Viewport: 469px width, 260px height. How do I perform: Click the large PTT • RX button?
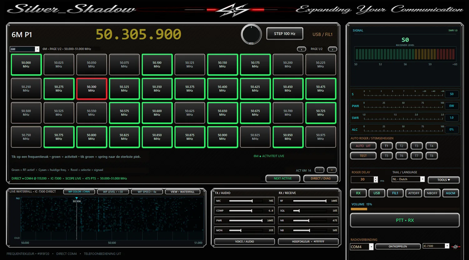point(405,220)
